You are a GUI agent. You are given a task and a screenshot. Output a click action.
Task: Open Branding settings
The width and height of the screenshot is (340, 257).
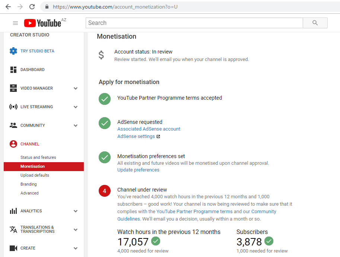(29, 184)
